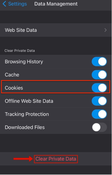Tap Clear Private Data section header
Screen dimensions: 112x175
point(20,51)
